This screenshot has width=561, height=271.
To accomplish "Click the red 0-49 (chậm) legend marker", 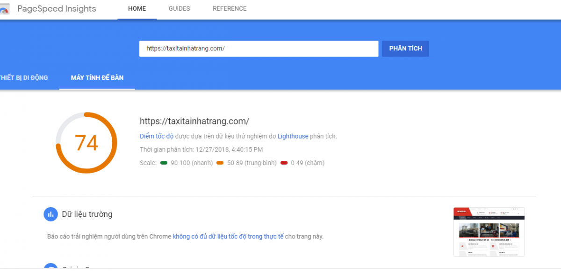I will coord(284,163).
